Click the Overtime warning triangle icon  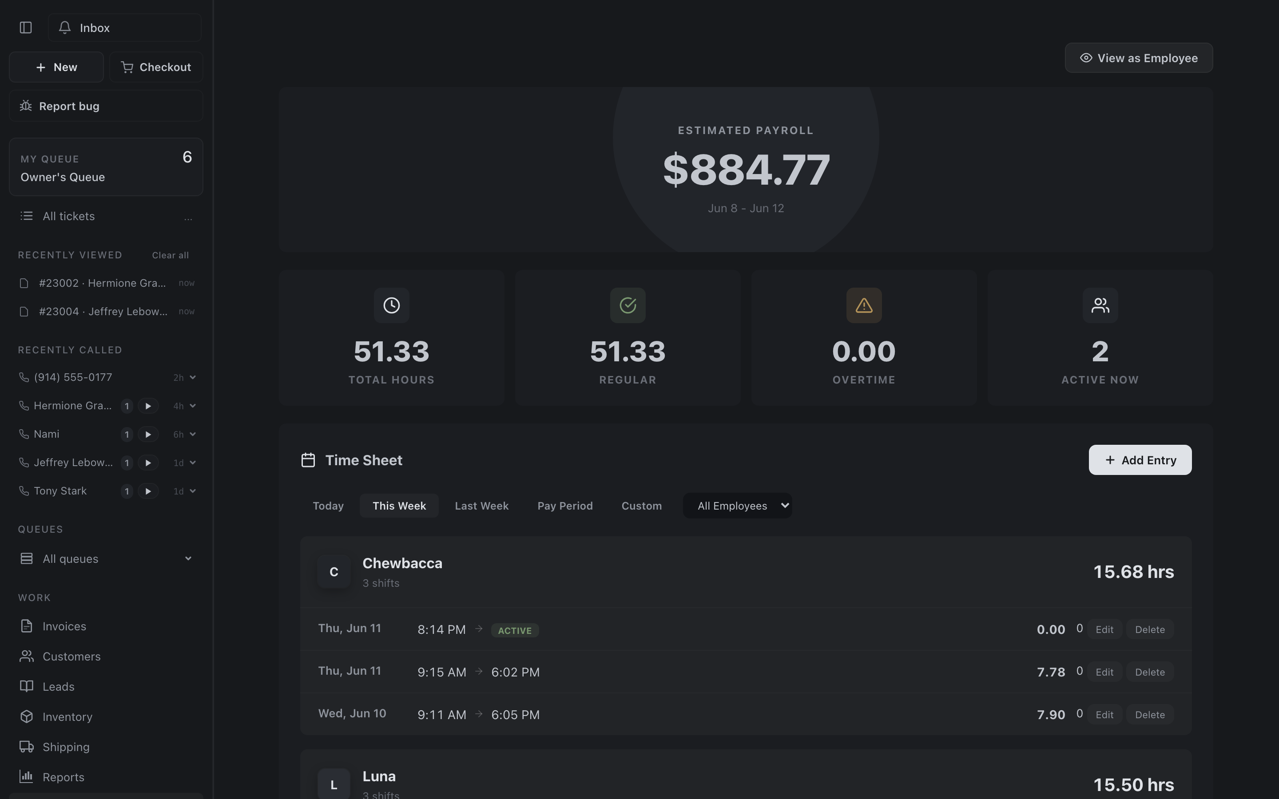(864, 305)
